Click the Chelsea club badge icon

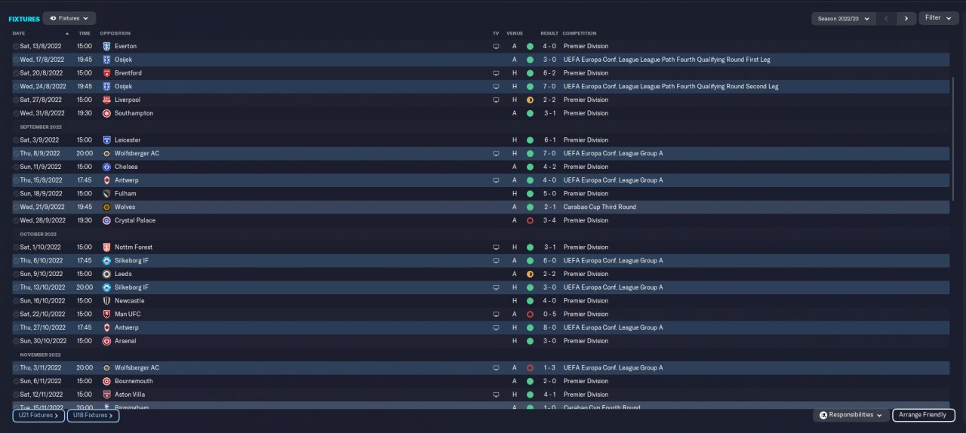tap(106, 167)
